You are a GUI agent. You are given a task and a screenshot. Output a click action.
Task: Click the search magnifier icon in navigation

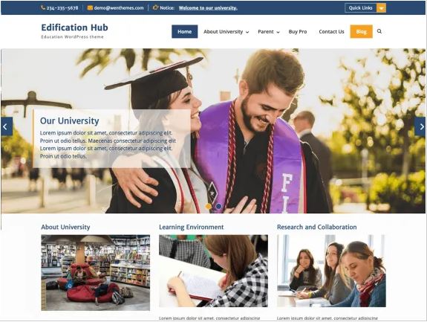click(379, 31)
